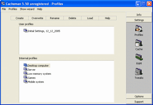Click the 'RAM' label in sidebar

(x=139, y=64)
